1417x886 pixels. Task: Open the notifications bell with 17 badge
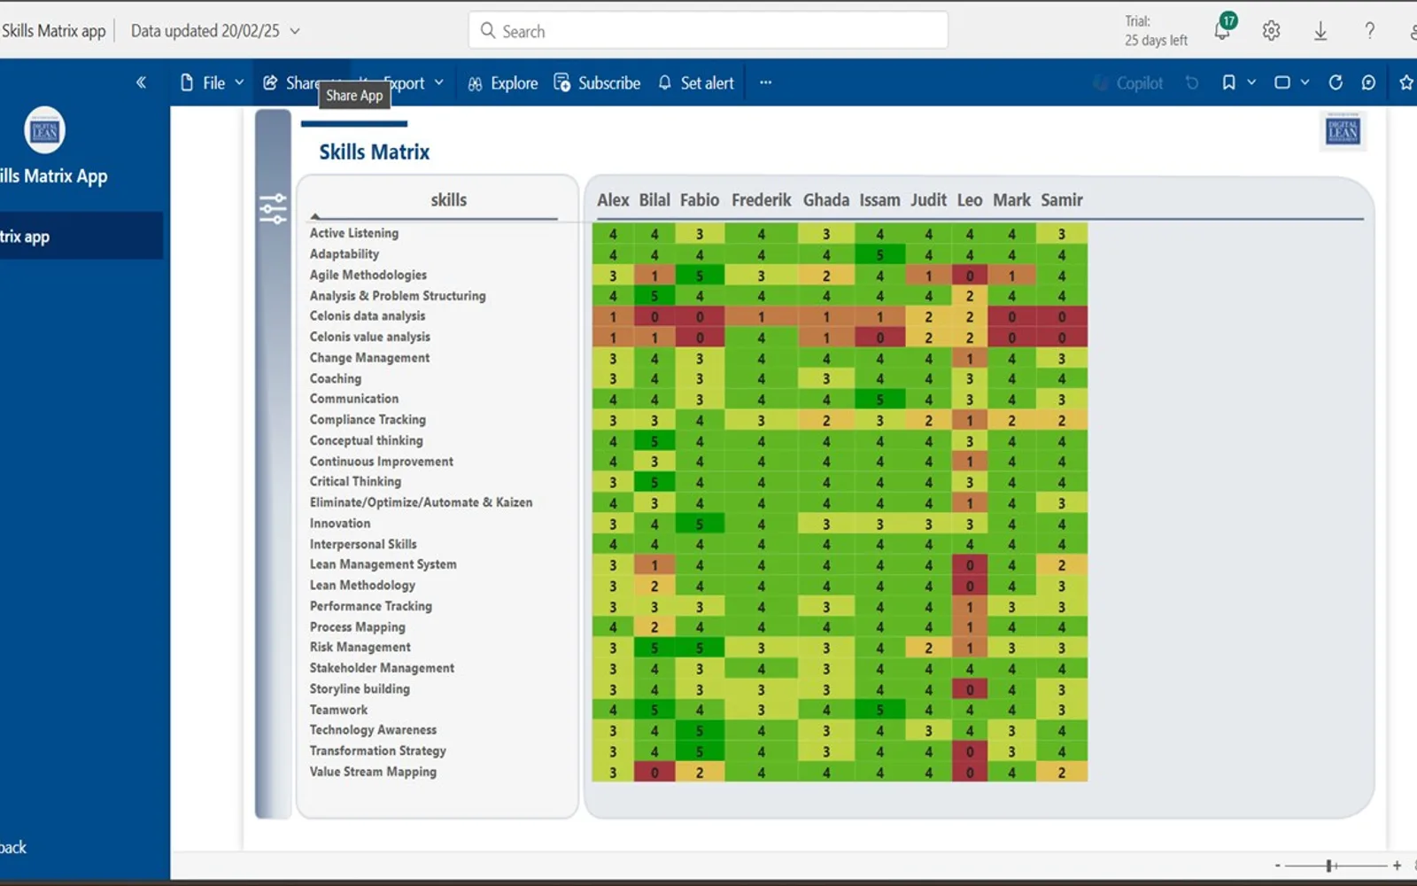1223,30
